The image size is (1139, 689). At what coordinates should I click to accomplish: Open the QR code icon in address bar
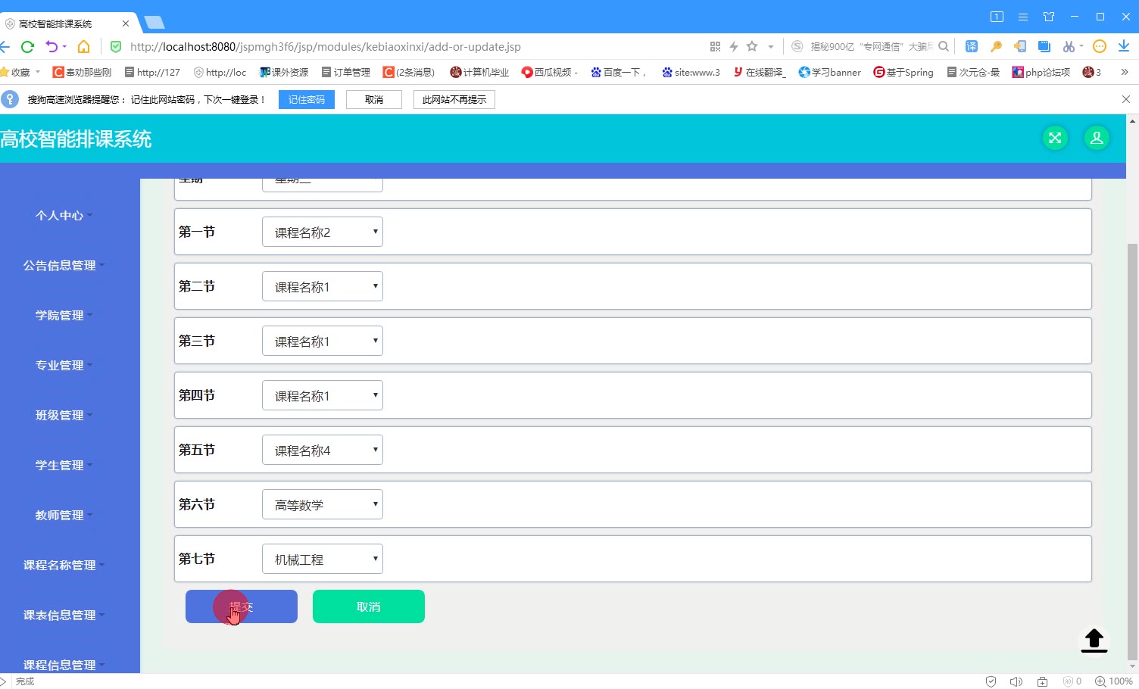(x=715, y=47)
